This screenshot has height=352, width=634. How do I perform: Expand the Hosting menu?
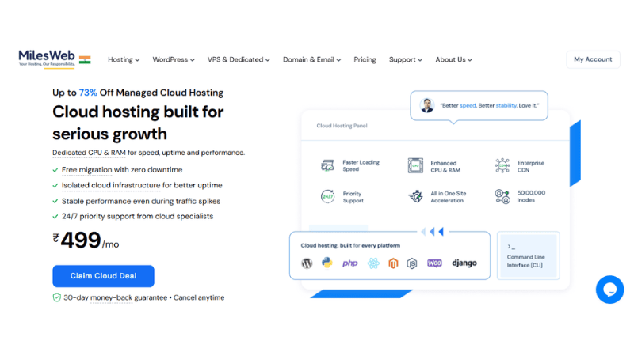124,60
